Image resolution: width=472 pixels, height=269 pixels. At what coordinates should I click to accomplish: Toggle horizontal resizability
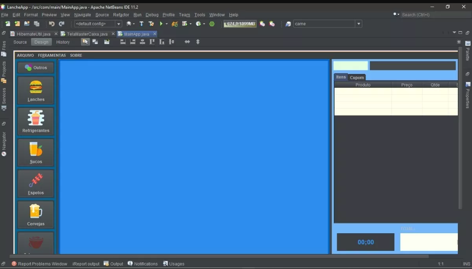click(187, 42)
